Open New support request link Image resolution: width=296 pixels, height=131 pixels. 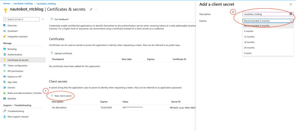pyautogui.click(x=18, y=117)
